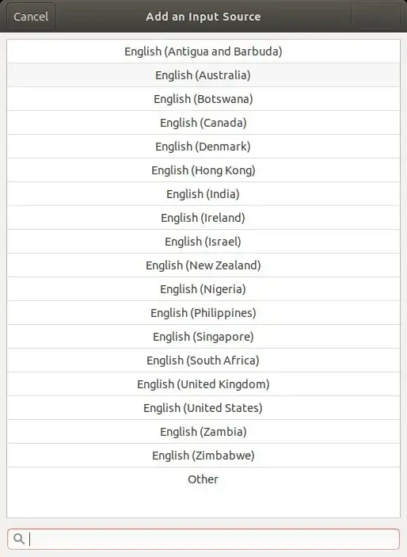The image size is (407, 557).
Task: Select English (Nigeria)
Action: click(x=203, y=289)
